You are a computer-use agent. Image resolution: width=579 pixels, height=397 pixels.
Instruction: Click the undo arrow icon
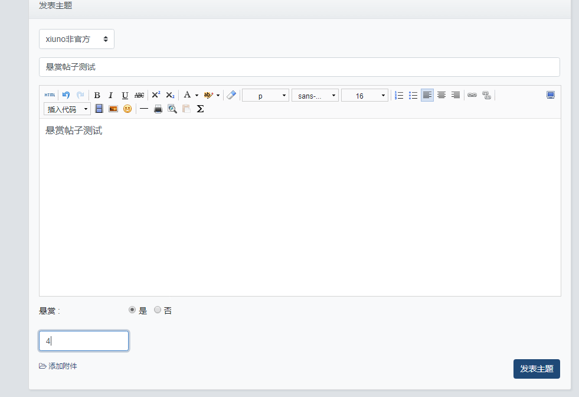point(66,95)
